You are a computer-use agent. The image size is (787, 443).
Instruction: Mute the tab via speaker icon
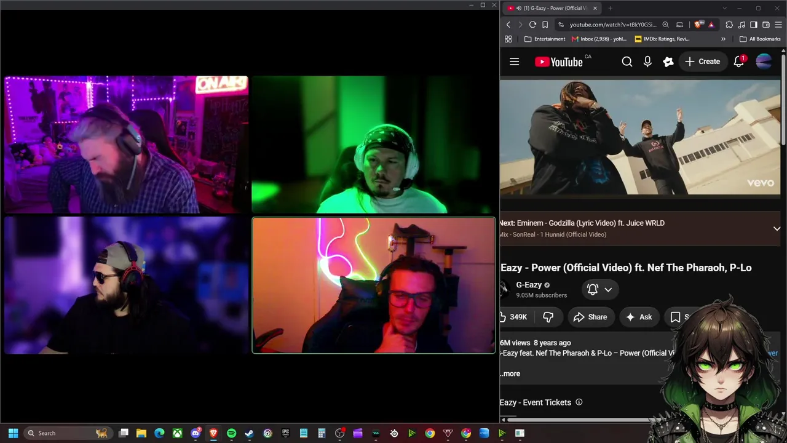click(519, 8)
